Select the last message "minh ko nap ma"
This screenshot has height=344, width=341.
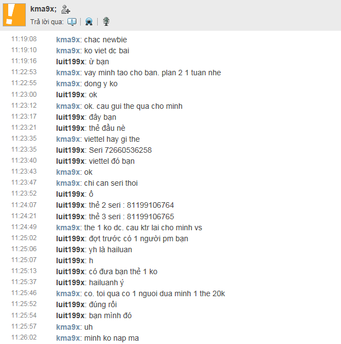point(111,338)
